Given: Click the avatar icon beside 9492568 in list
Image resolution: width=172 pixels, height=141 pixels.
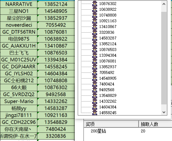Looking at the screenshot, I should (95, 90).
